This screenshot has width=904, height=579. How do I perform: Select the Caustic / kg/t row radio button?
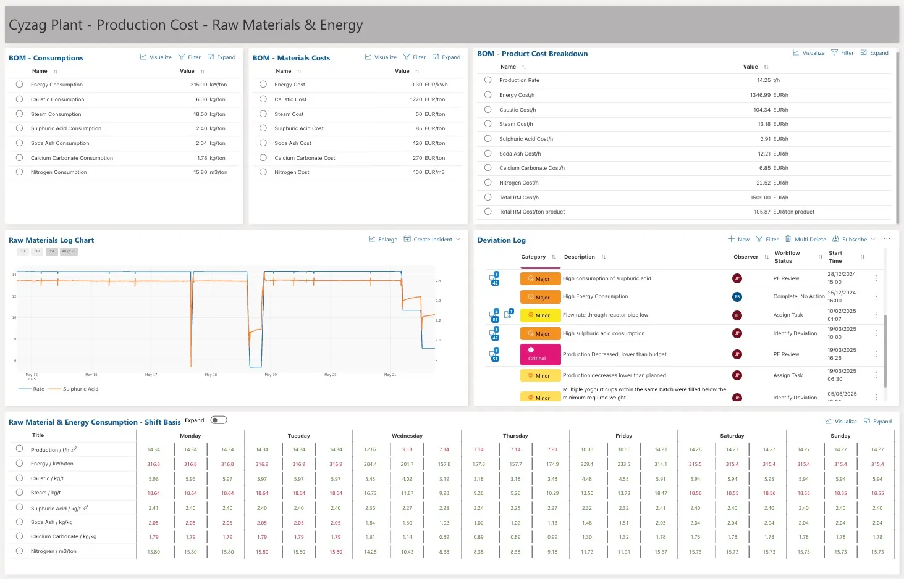pos(19,478)
